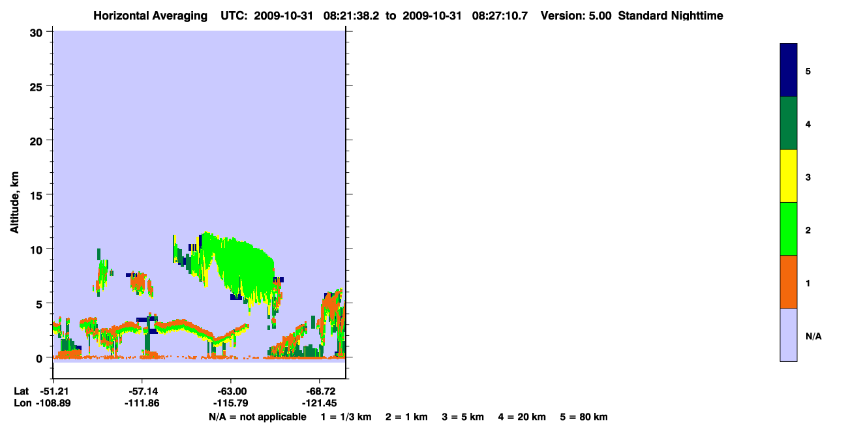Click the '3 = 5 km' legend entry
Image resolution: width=848 pixels, height=435 pixels.
(463, 417)
